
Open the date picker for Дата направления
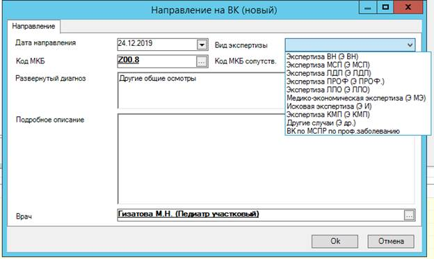click(202, 45)
